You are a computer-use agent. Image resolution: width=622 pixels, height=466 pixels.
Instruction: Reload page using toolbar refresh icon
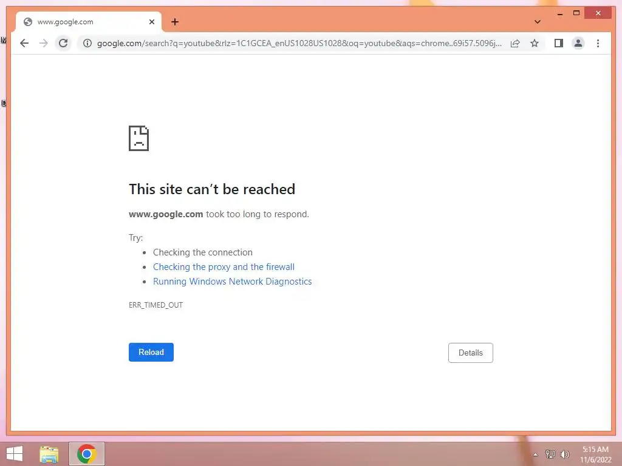(63, 43)
